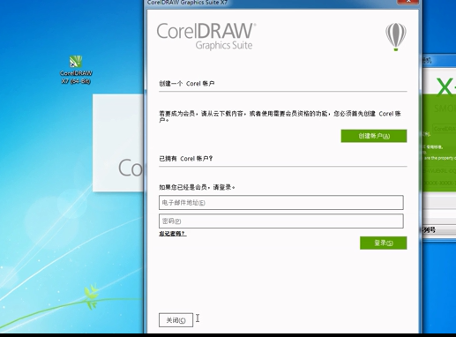Focus the password (密码) field
This screenshot has width=456, height=337.
pyautogui.click(x=281, y=221)
